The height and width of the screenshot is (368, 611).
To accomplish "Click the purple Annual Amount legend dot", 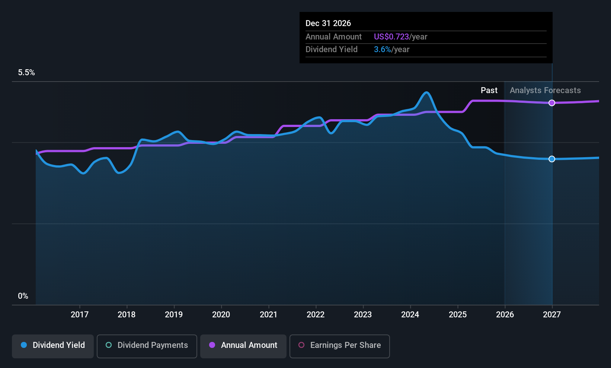I will click(212, 345).
